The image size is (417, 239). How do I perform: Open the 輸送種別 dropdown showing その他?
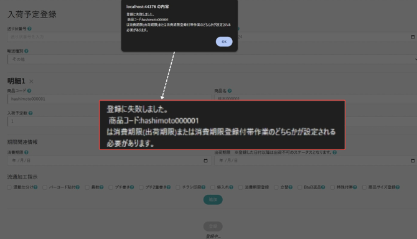coord(212,59)
